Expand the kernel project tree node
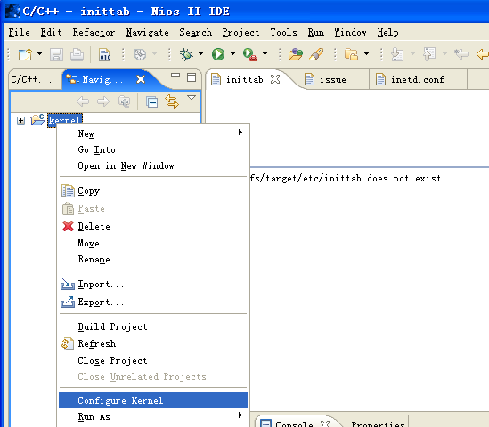This screenshot has width=489, height=427. (20, 120)
